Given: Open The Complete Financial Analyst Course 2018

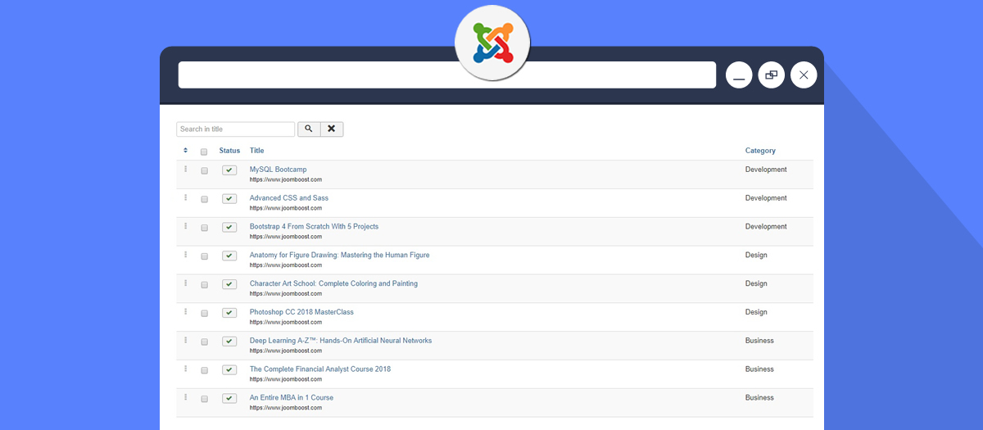Looking at the screenshot, I should 319,369.
